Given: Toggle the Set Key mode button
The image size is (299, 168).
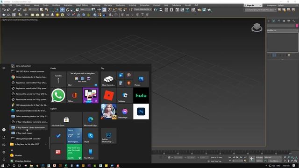Looking at the screenshot, I should click(x=259, y=161).
